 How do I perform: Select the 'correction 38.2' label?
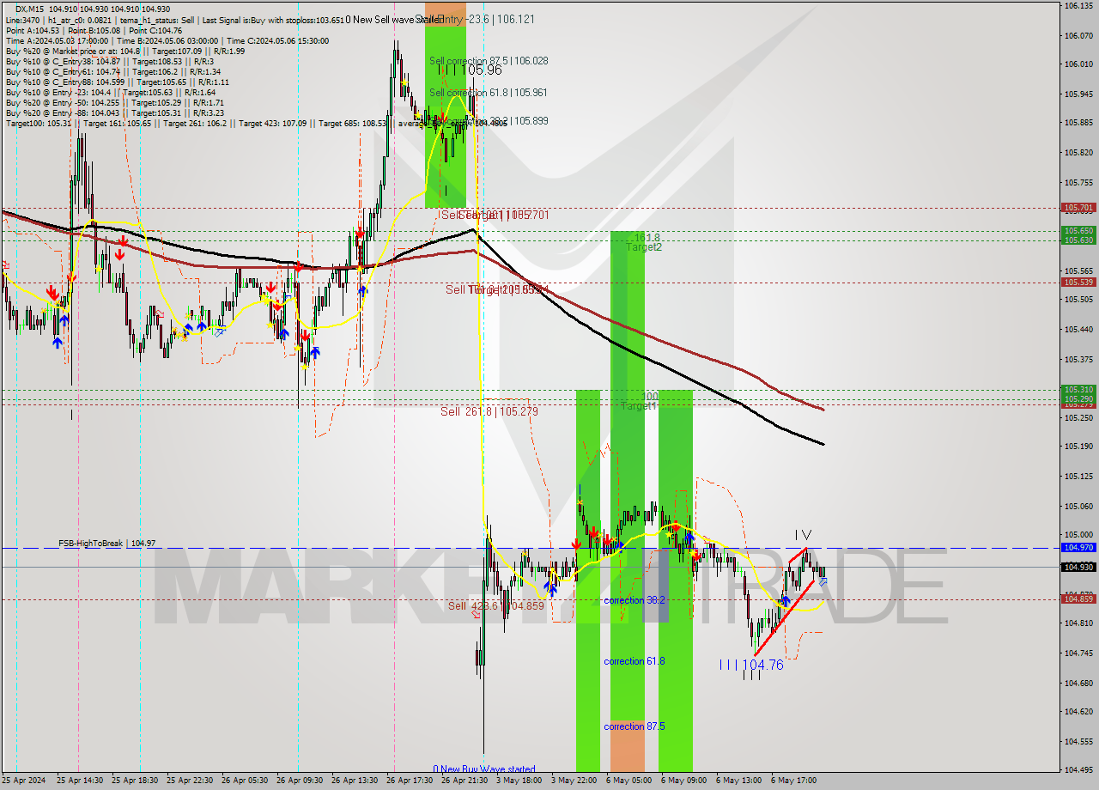coord(635,600)
